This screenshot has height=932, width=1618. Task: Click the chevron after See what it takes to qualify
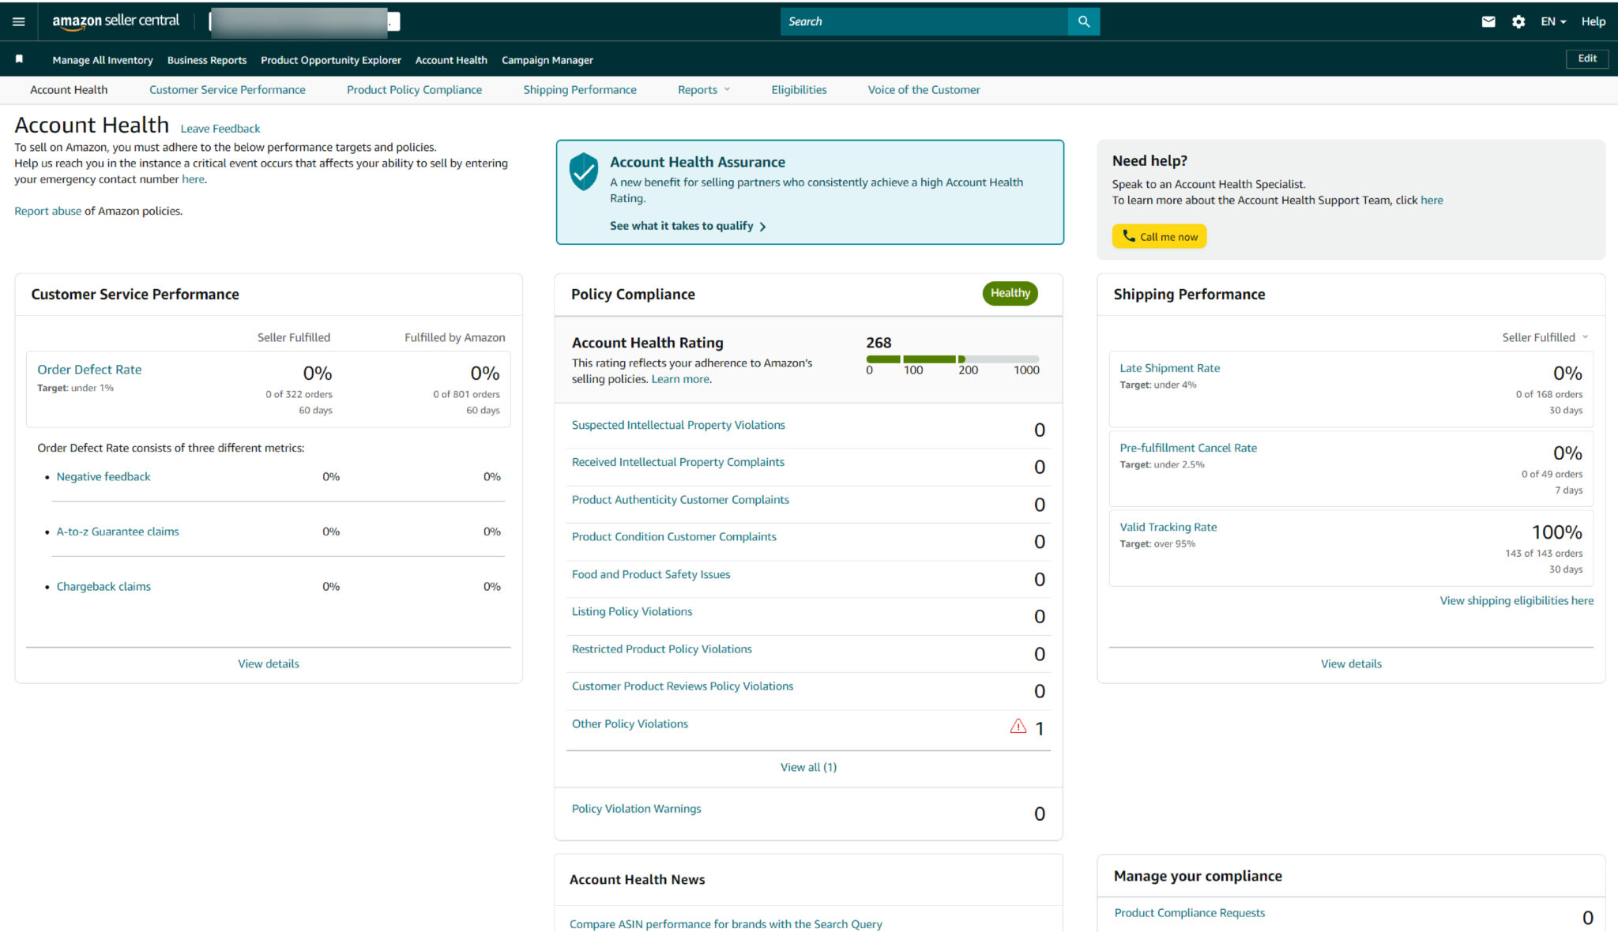point(762,227)
